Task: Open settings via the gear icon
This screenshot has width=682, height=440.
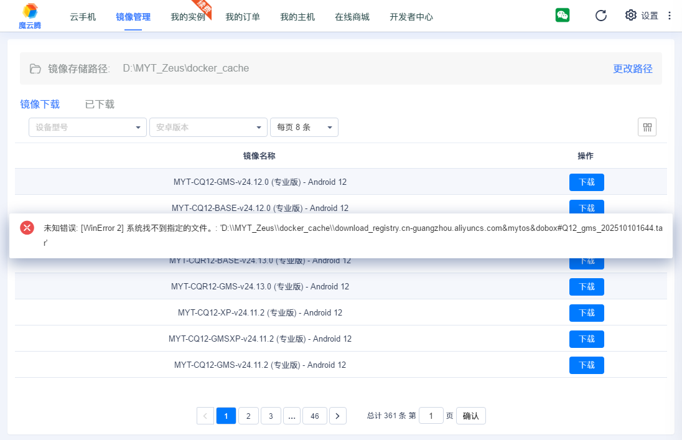Action: click(x=631, y=16)
